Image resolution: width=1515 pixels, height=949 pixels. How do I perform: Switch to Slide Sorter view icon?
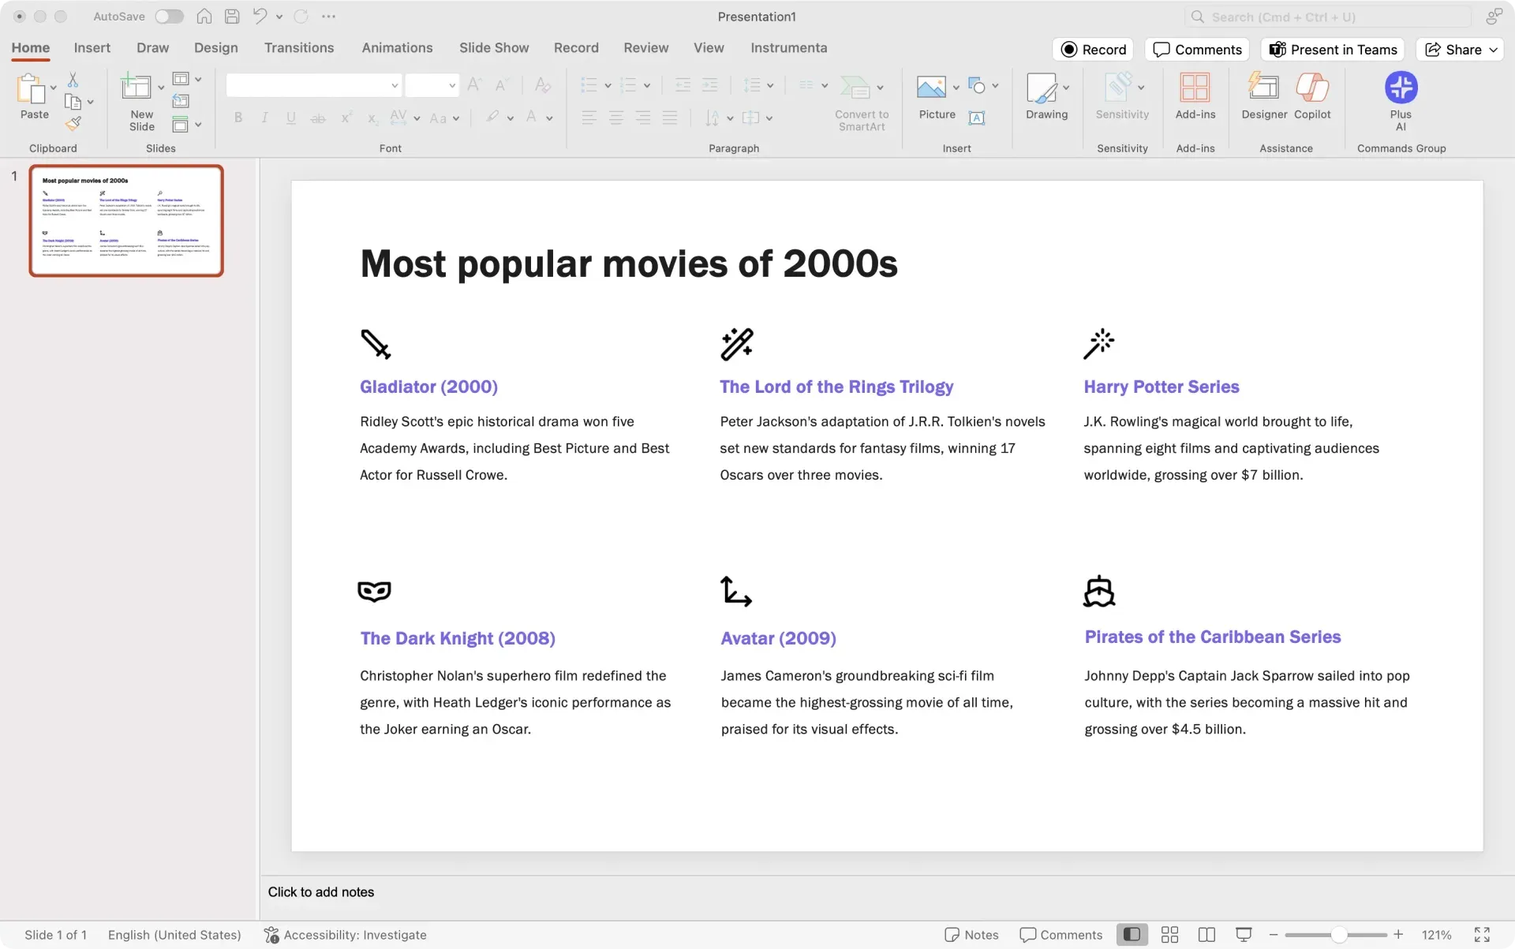tap(1169, 935)
